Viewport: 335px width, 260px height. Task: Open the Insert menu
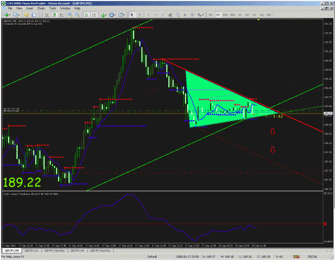pyautogui.click(x=29, y=9)
